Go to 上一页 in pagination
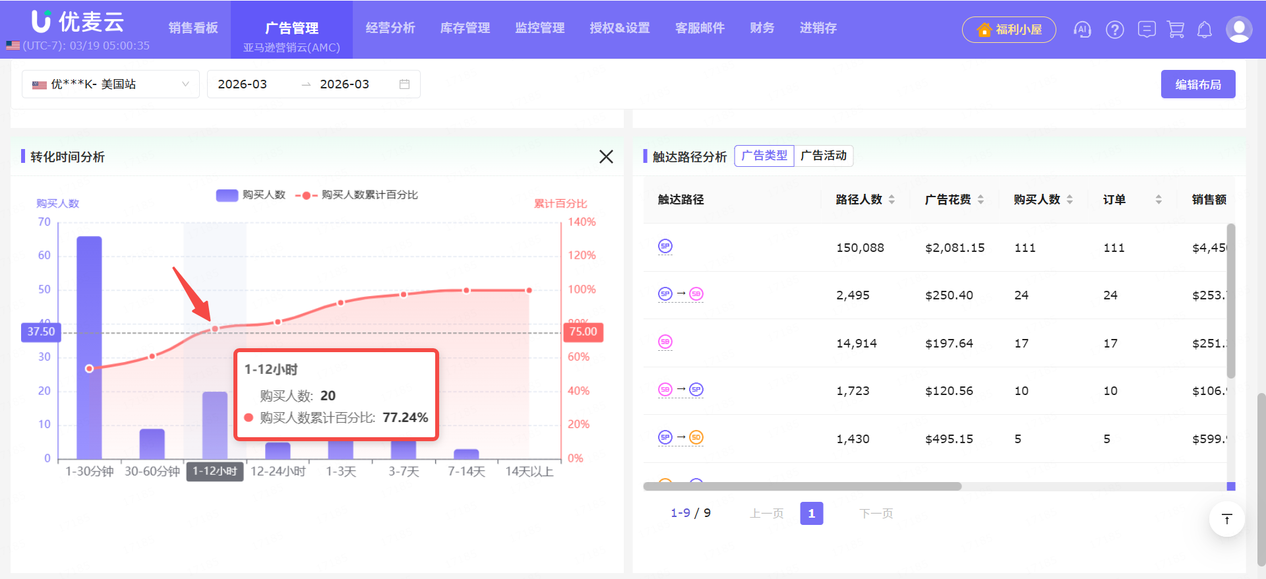1266x579 pixels. 766,513
